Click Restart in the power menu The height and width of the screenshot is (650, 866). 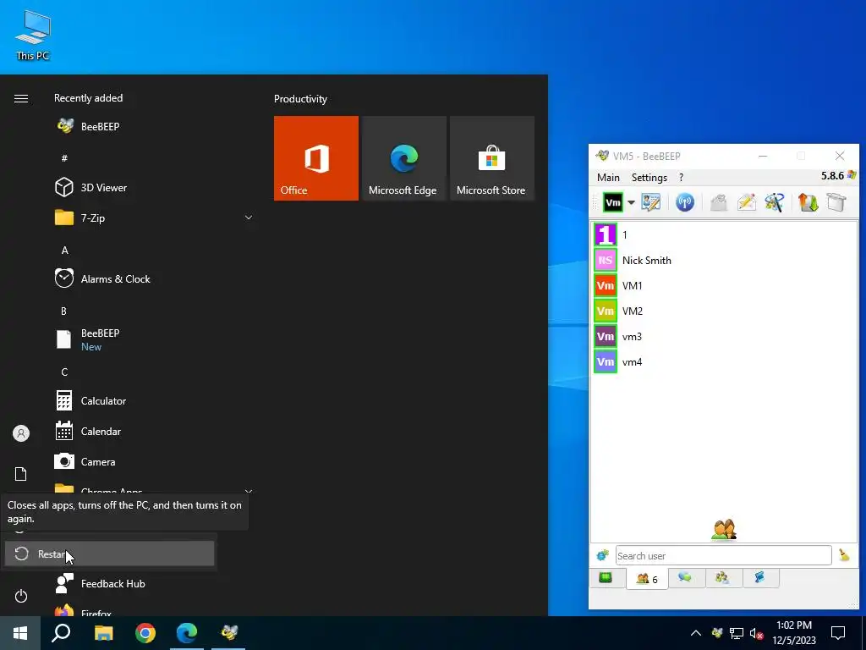coord(109,554)
